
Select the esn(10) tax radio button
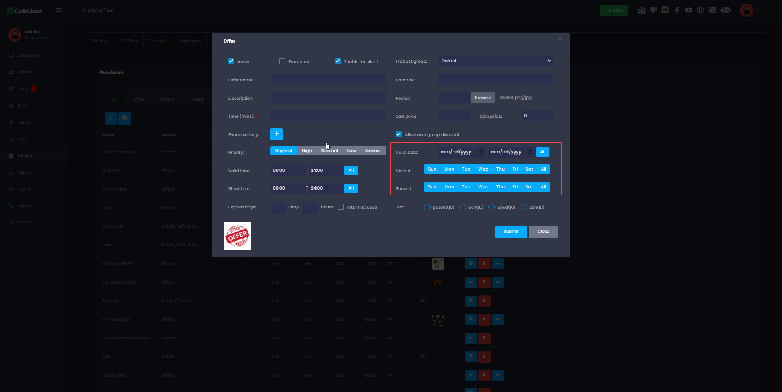[x=524, y=207]
